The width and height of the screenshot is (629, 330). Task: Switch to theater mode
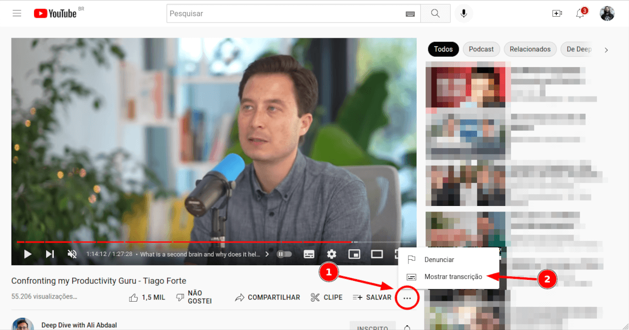[377, 255]
